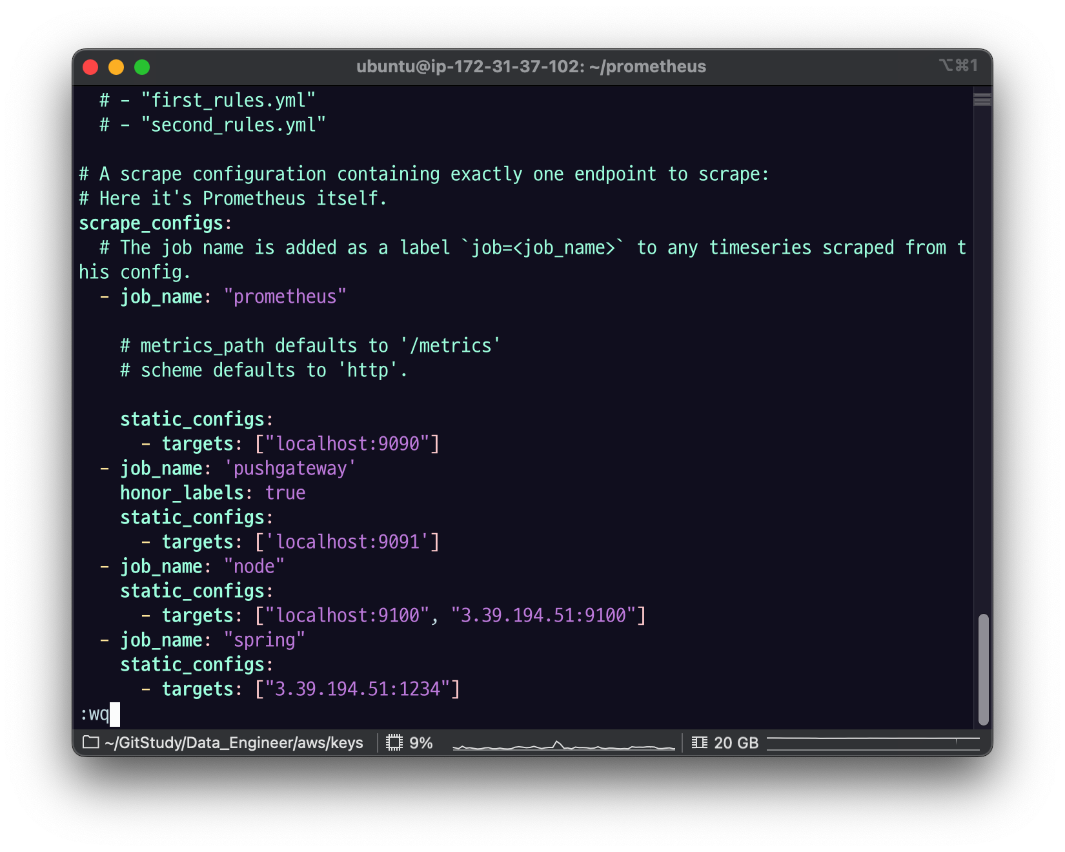
Task: Click the scrollback lines icon above the scrollbar
Action: click(x=982, y=99)
